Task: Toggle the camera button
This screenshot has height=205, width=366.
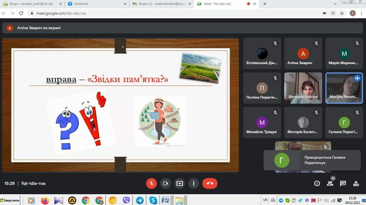Action: [x=165, y=183]
